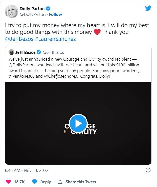The width and height of the screenshot is (157, 187).
Task: Play the Courage & Civility video
Action: (x=78, y=123)
